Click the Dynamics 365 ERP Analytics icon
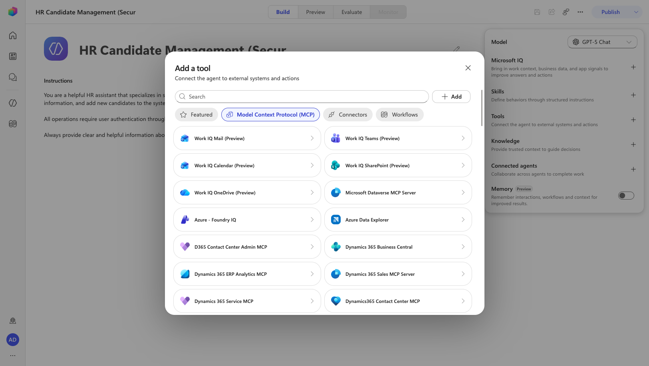Screen dimensions: 649x366 (185, 274)
